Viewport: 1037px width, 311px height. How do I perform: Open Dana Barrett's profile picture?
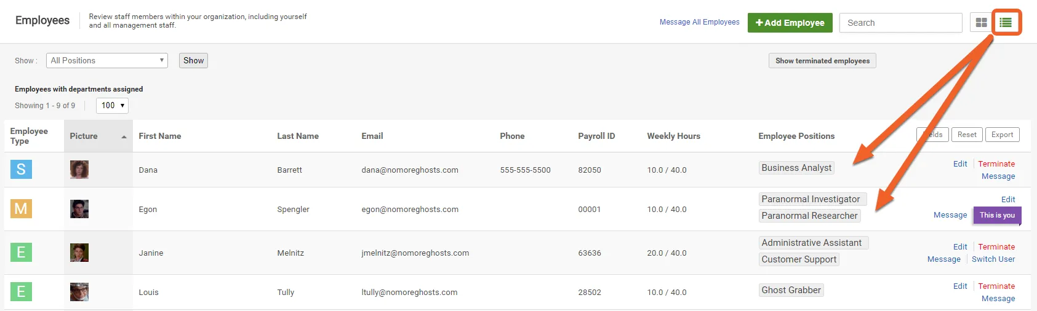click(79, 169)
